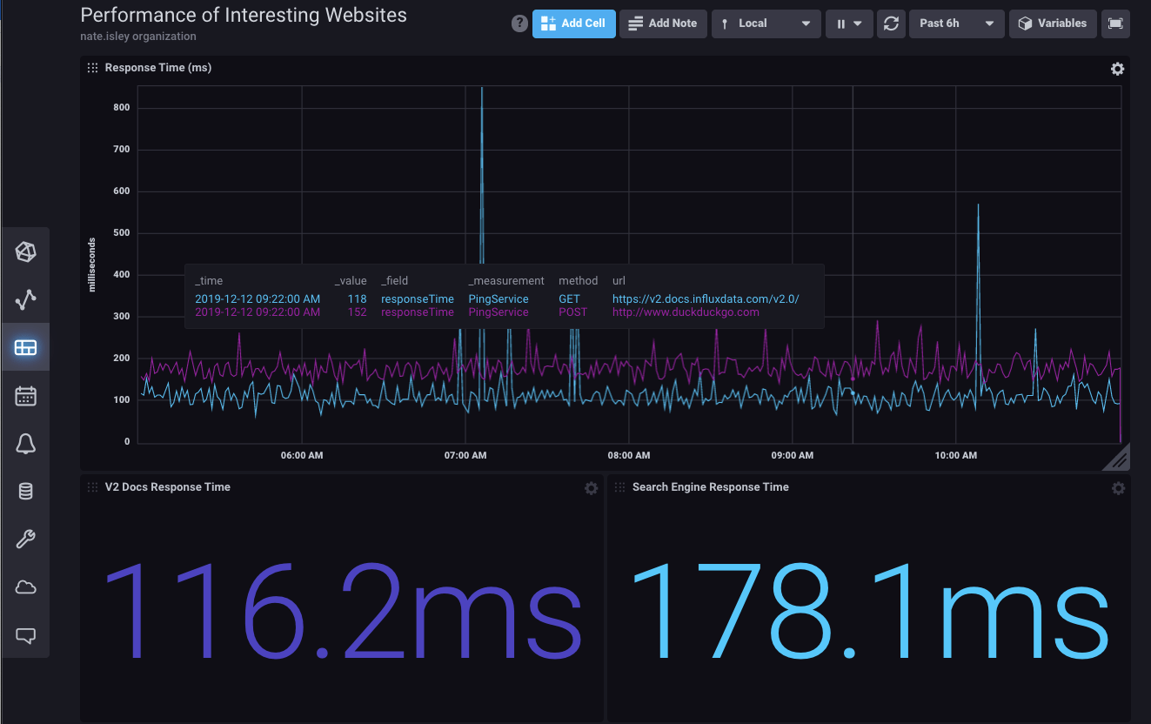The height and width of the screenshot is (724, 1151).
Task: Expand the refresh interval dropdown beside pause
Action: pos(859,23)
